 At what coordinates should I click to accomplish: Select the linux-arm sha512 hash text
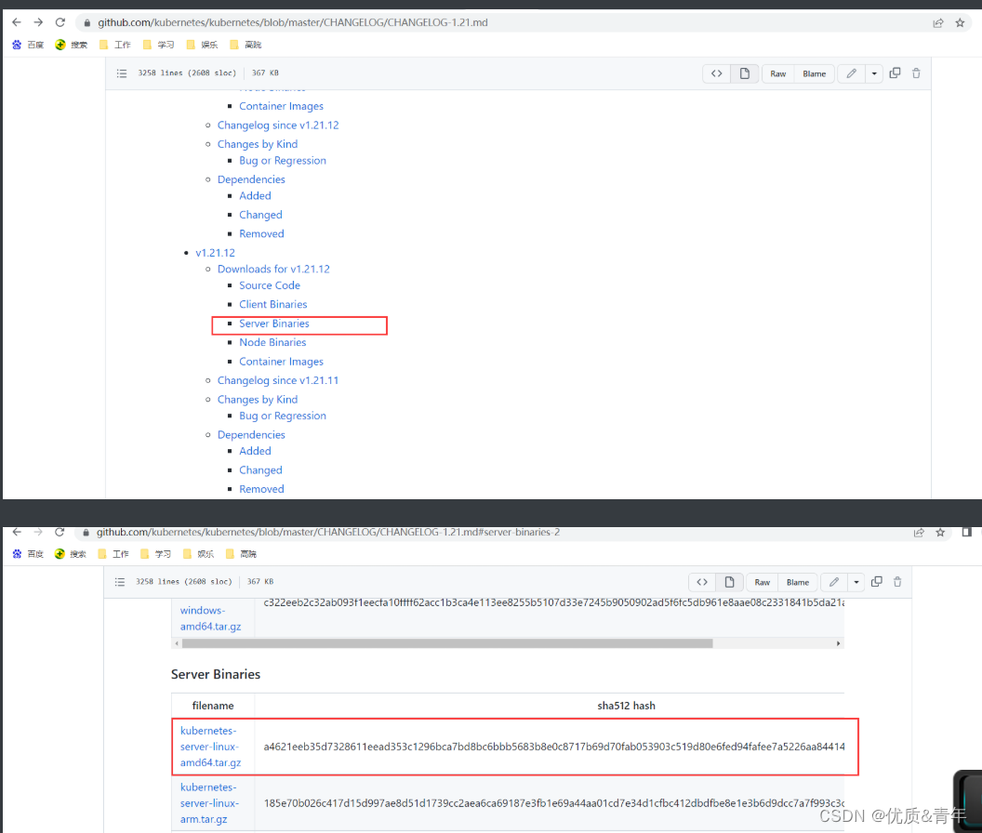click(x=553, y=803)
